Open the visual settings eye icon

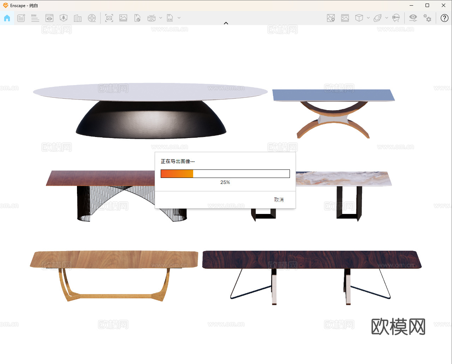413,18
